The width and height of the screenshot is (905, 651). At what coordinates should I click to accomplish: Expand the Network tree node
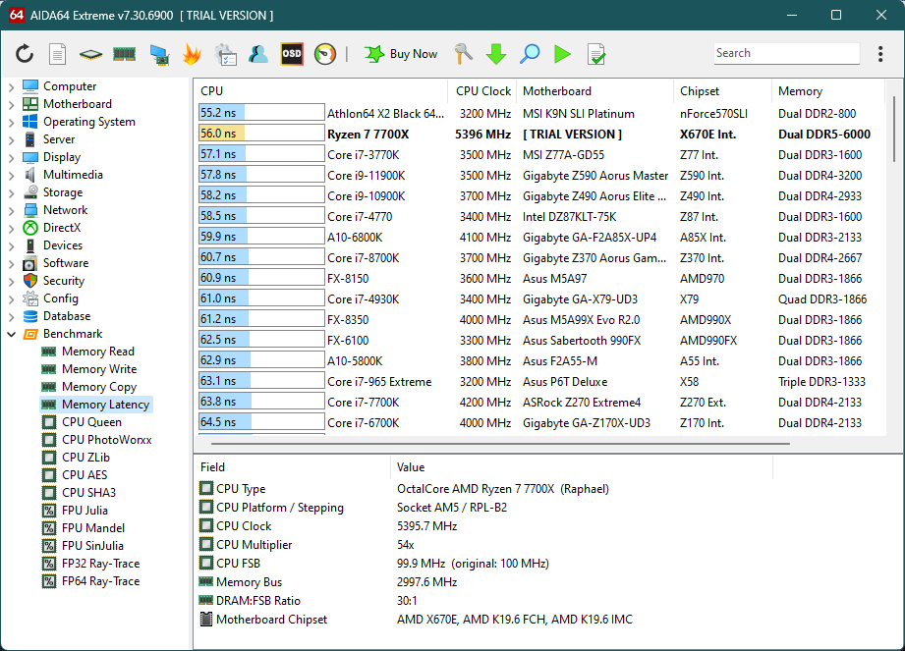(12, 210)
